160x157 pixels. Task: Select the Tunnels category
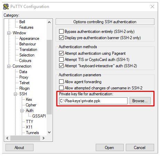point(32,133)
